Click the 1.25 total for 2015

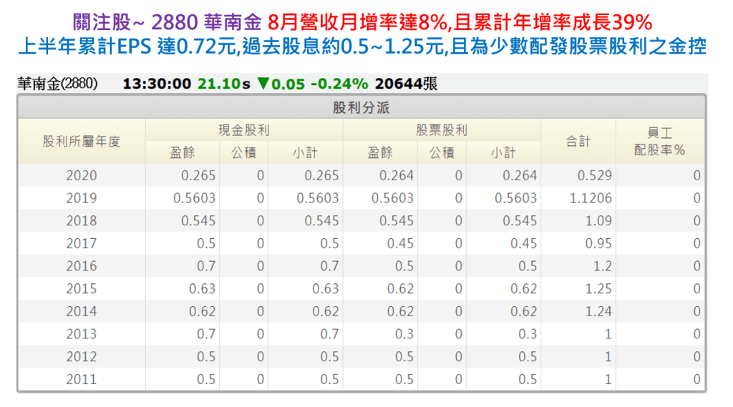598,289
